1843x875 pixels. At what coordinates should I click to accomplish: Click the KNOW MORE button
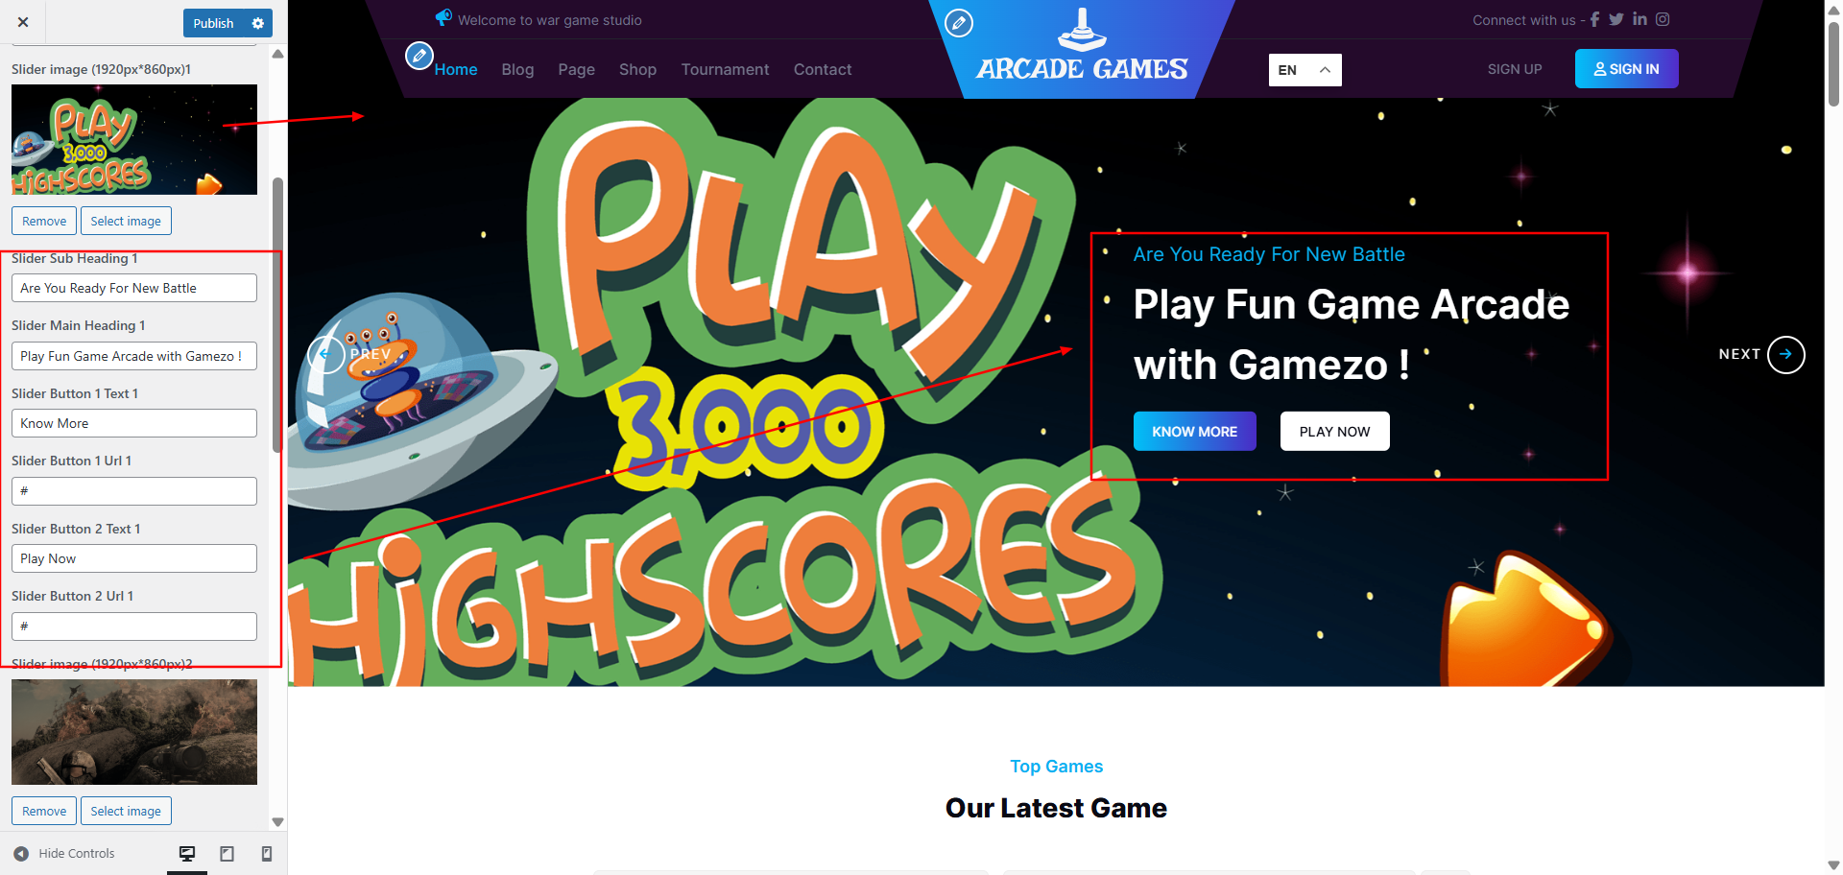click(x=1195, y=432)
